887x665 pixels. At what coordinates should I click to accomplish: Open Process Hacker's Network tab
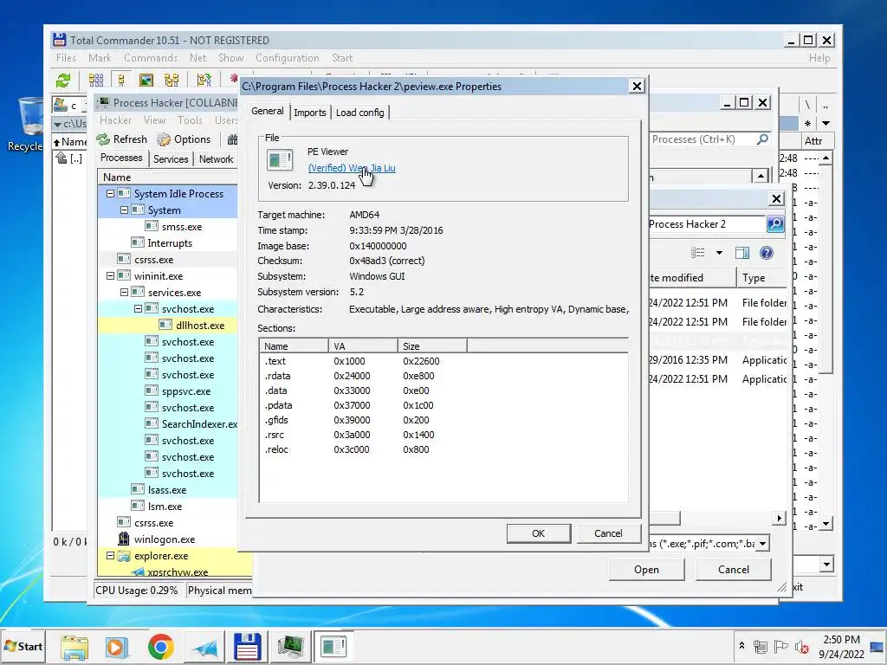(216, 159)
